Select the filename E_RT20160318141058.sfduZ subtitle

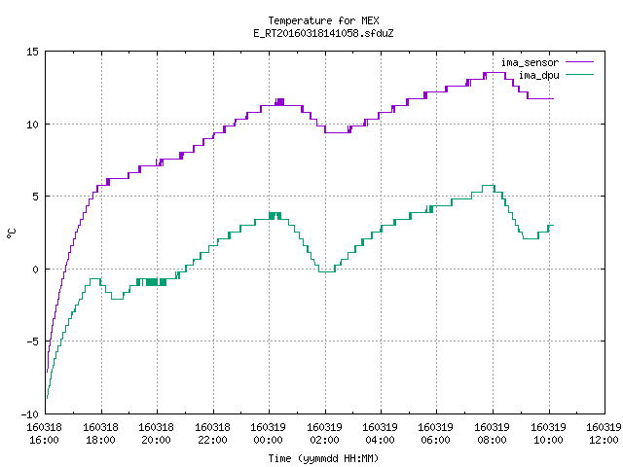[x=323, y=33]
